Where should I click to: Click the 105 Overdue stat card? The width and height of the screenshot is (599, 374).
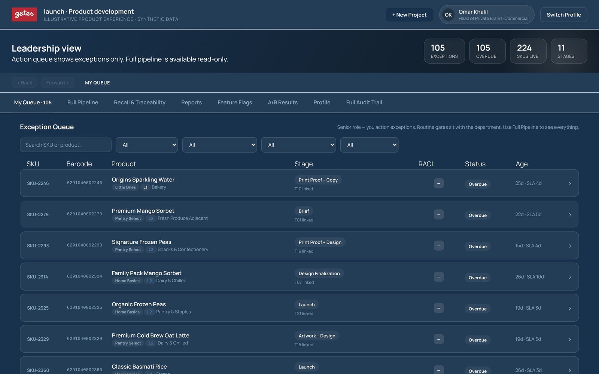coord(487,51)
